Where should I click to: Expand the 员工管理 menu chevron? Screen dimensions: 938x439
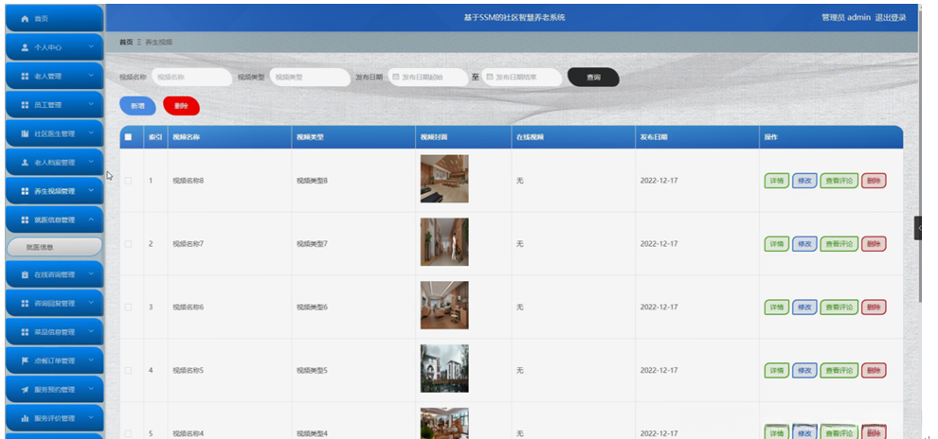[91, 104]
